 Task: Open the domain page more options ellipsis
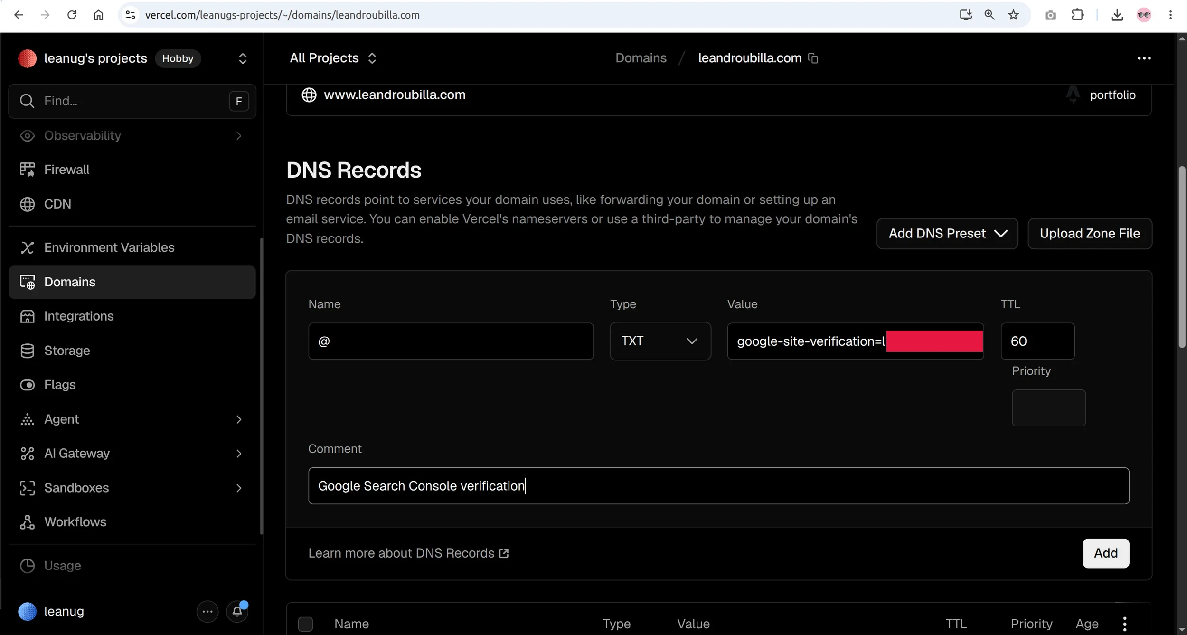(x=1144, y=58)
